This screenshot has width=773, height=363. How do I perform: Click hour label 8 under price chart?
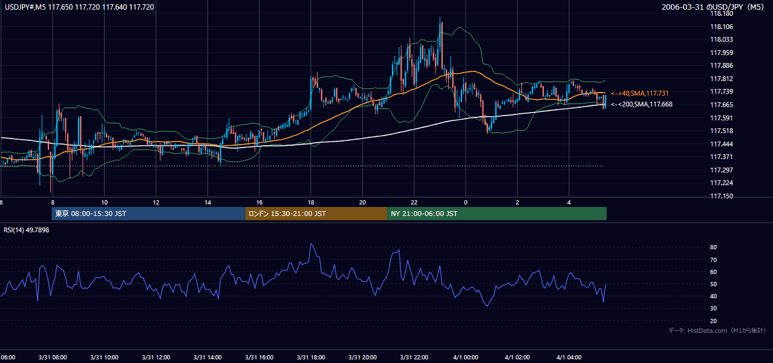coord(53,202)
